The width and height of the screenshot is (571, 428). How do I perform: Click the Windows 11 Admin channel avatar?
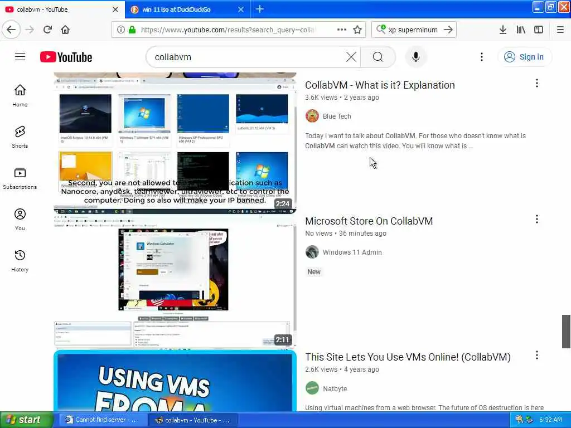[312, 252]
